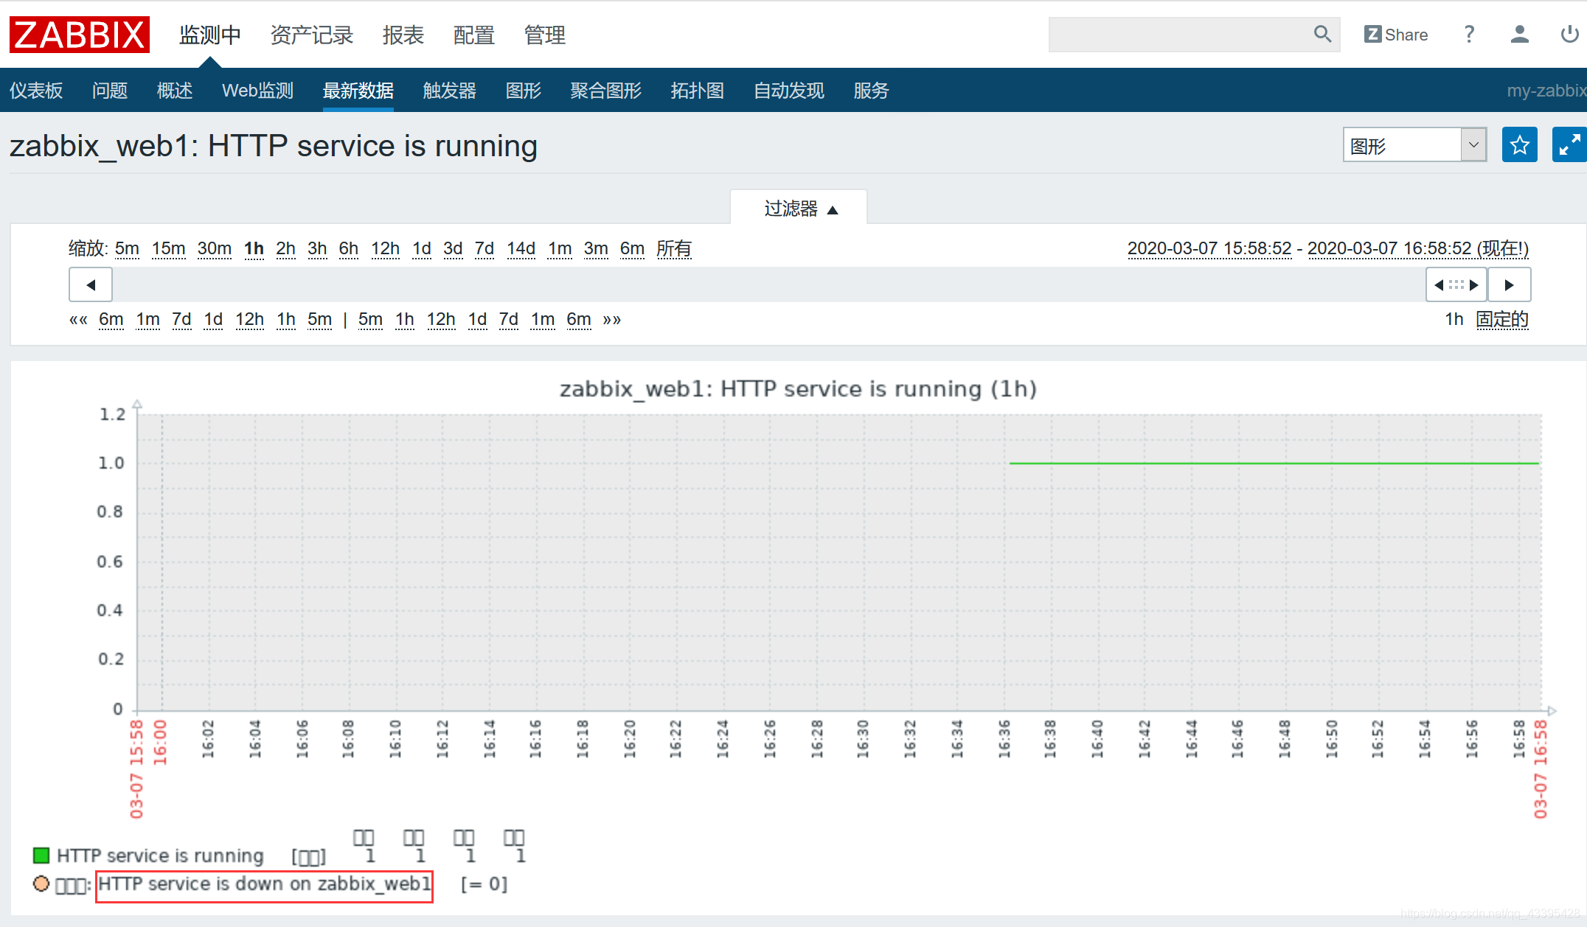Screen dimensions: 1587x927
Task: Set zoom to 14d
Action: tap(521, 249)
